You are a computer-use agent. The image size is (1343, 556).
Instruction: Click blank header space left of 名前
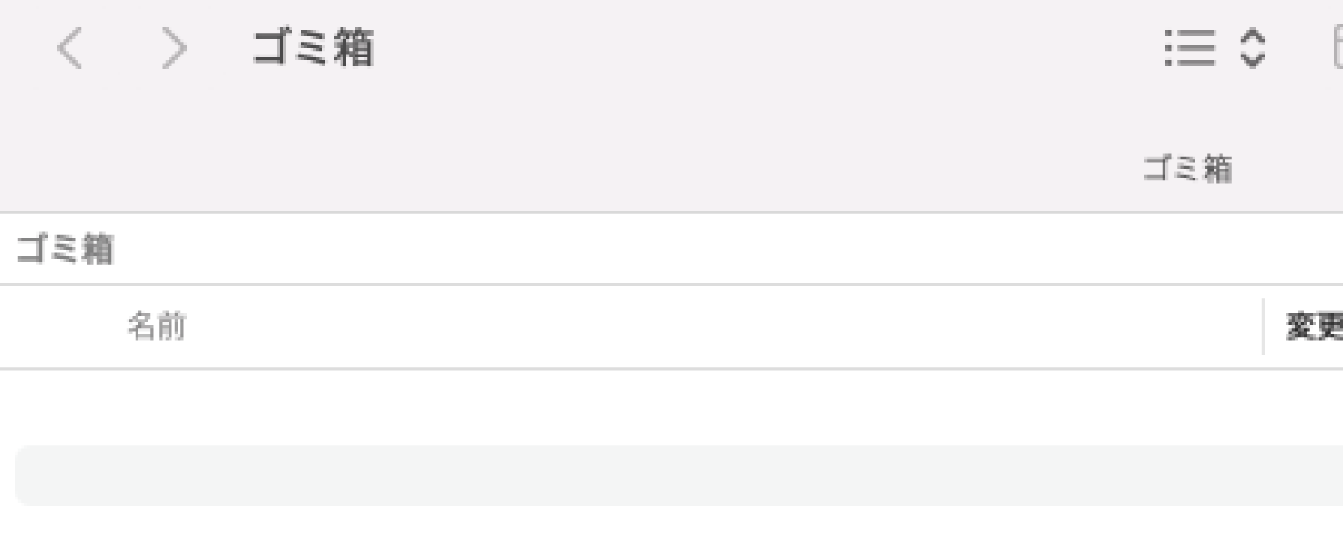[x=63, y=327]
